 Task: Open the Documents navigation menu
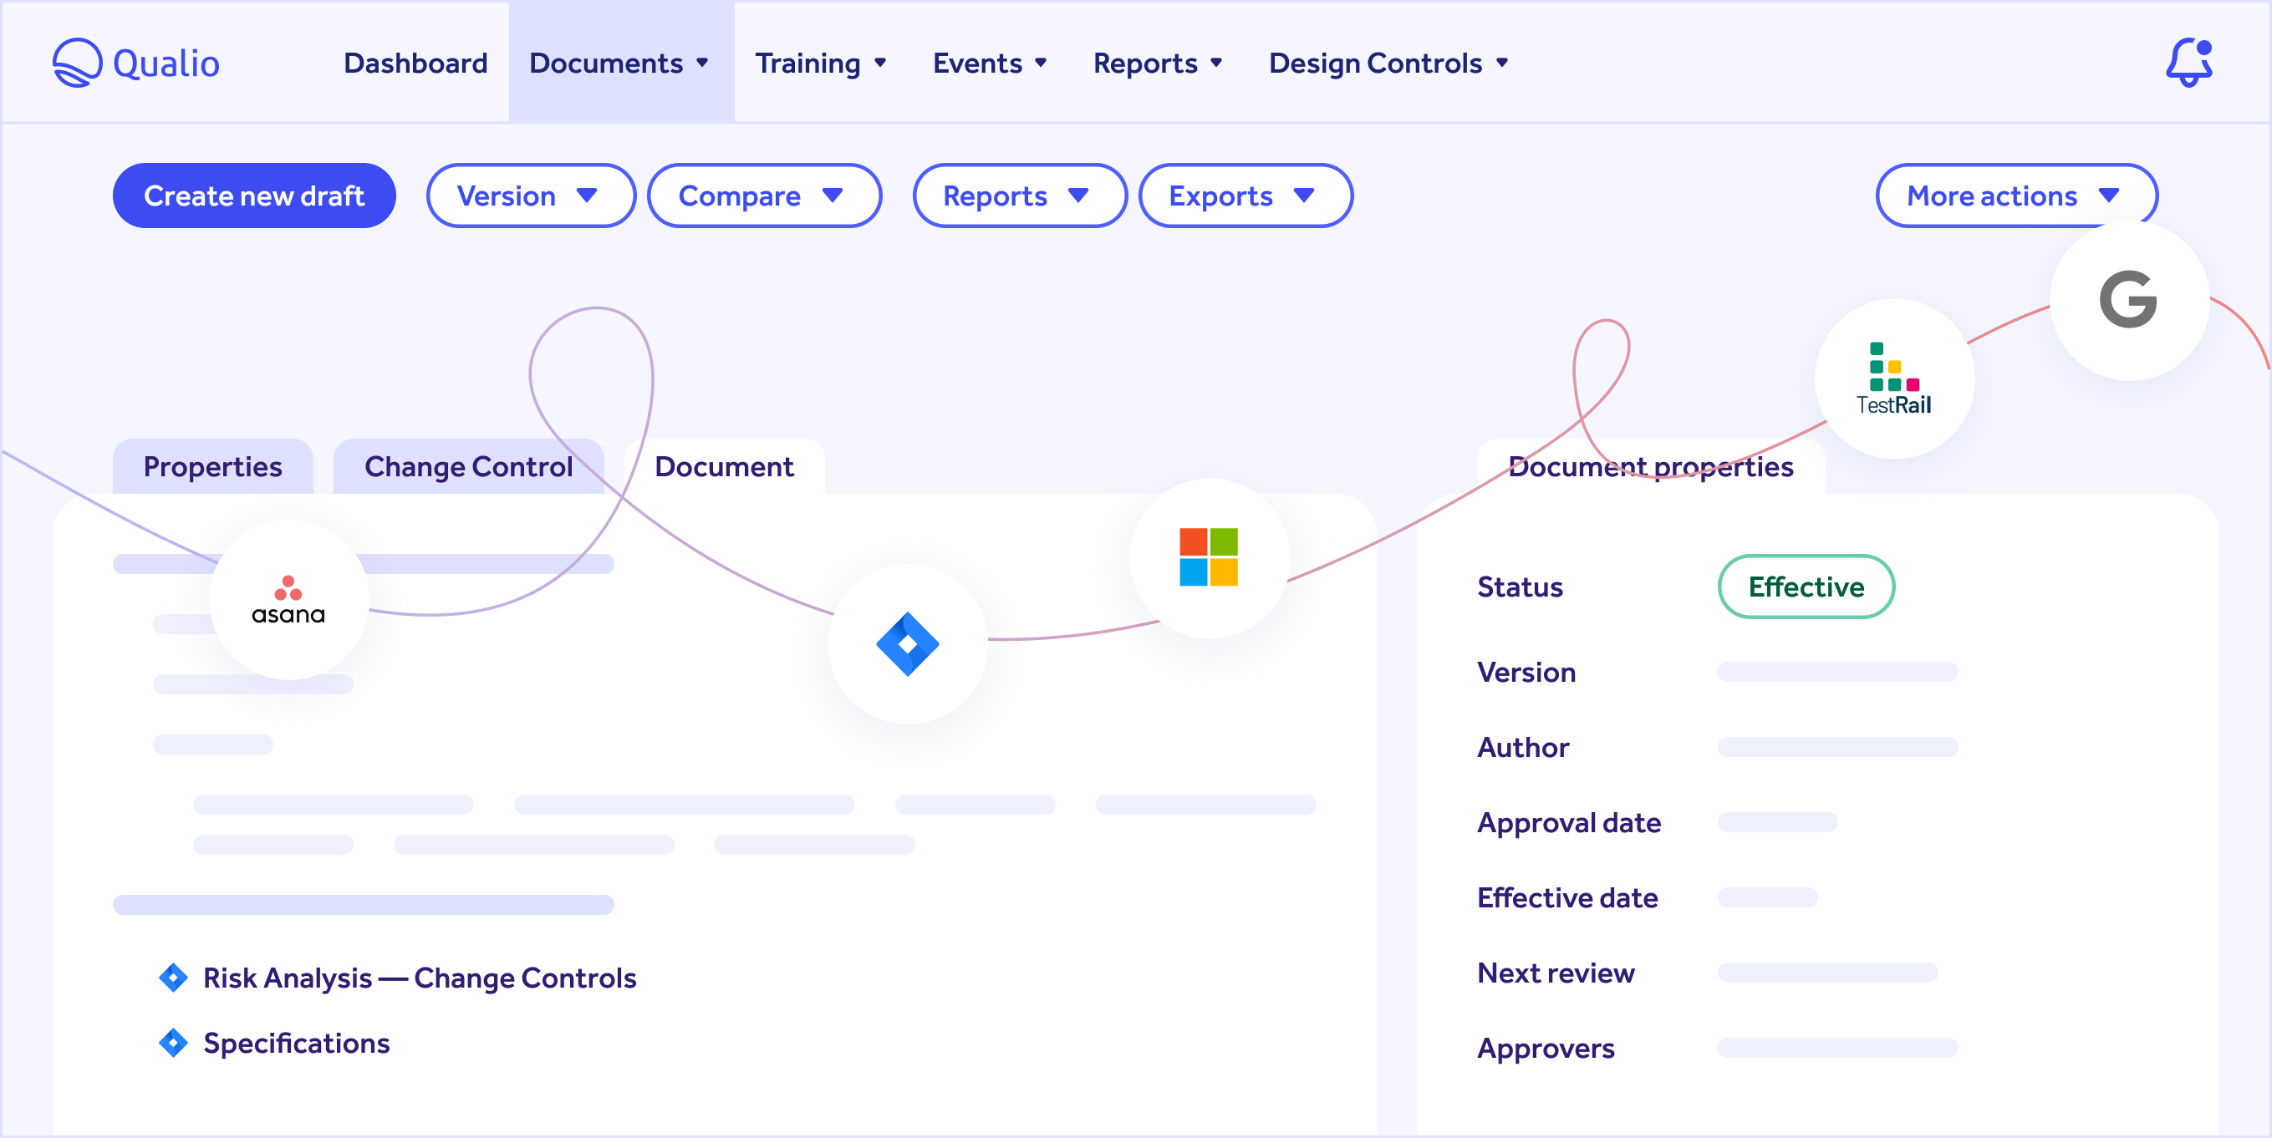pyautogui.click(x=620, y=63)
